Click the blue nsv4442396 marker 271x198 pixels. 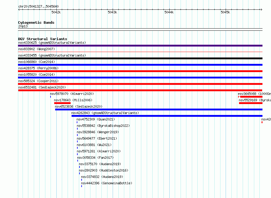(82, 186)
